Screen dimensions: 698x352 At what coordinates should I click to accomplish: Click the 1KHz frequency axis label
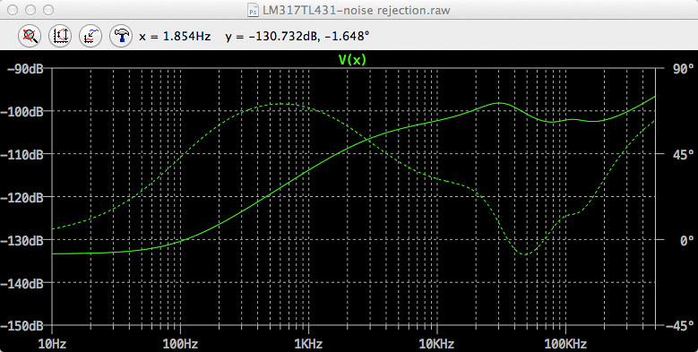coord(308,344)
